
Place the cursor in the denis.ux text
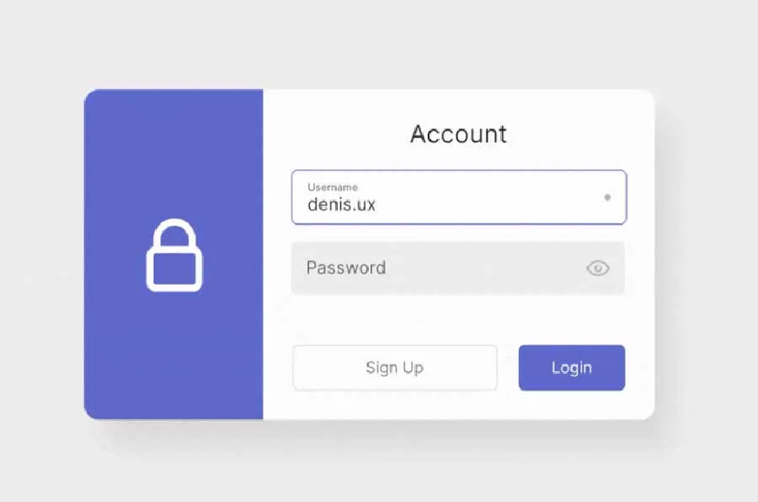pyautogui.click(x=341, y=205)
